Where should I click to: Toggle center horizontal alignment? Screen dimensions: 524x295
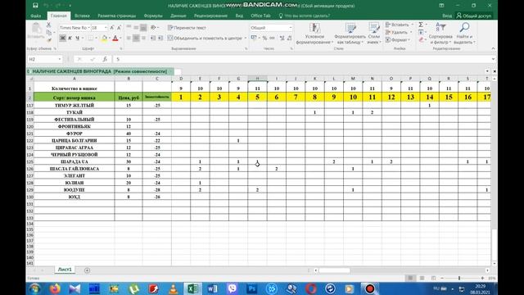click(x=136, y=39)
